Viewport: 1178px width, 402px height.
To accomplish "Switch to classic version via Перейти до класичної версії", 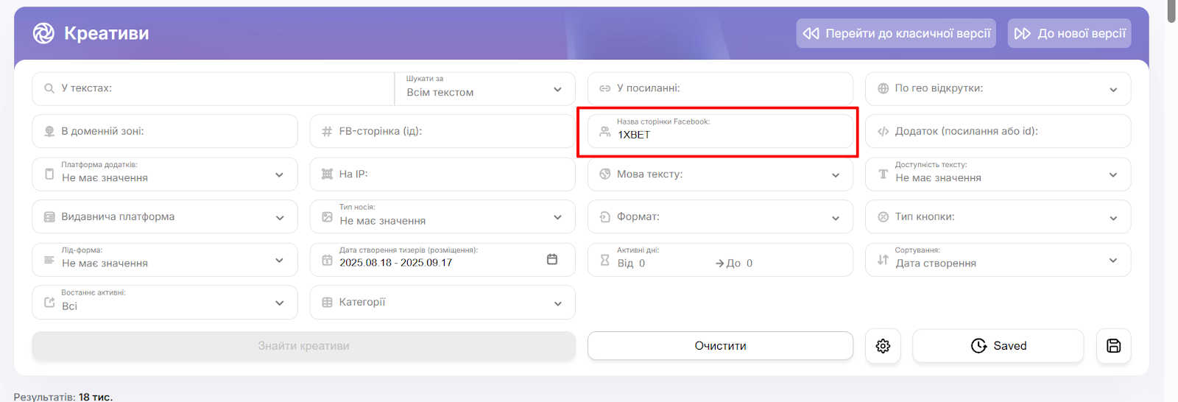I will [x=896, y=33].
